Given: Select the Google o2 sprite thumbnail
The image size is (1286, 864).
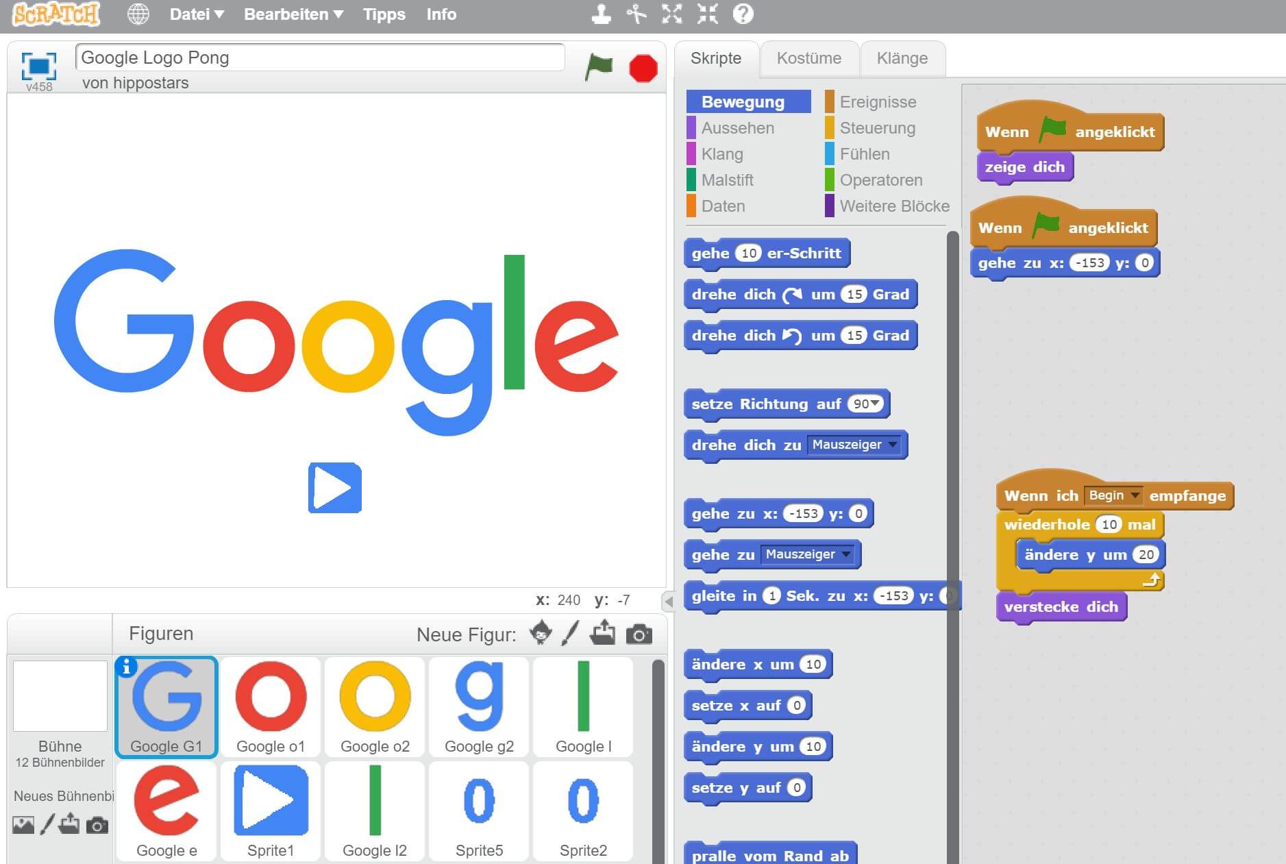Looking at the screenshot, I should tap(375, 706).
